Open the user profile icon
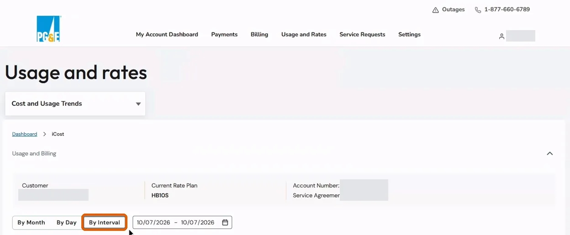Viewport: 570px width, 235px height. pos(501,37)
